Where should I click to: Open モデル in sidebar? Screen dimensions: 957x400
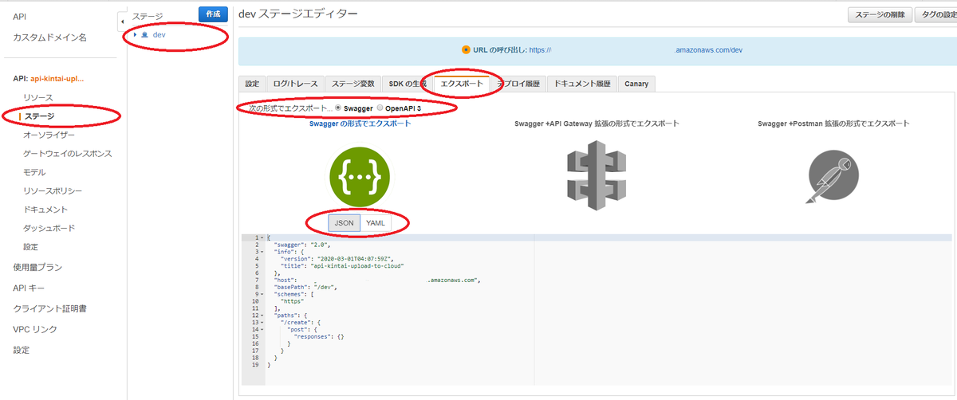coord(34,172)
